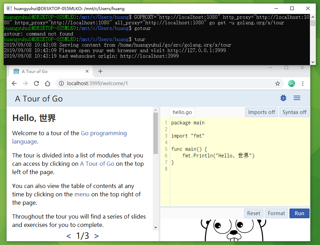The image size is (320, 245).
Task: Run the hello.go program
Action: [300, 213]
